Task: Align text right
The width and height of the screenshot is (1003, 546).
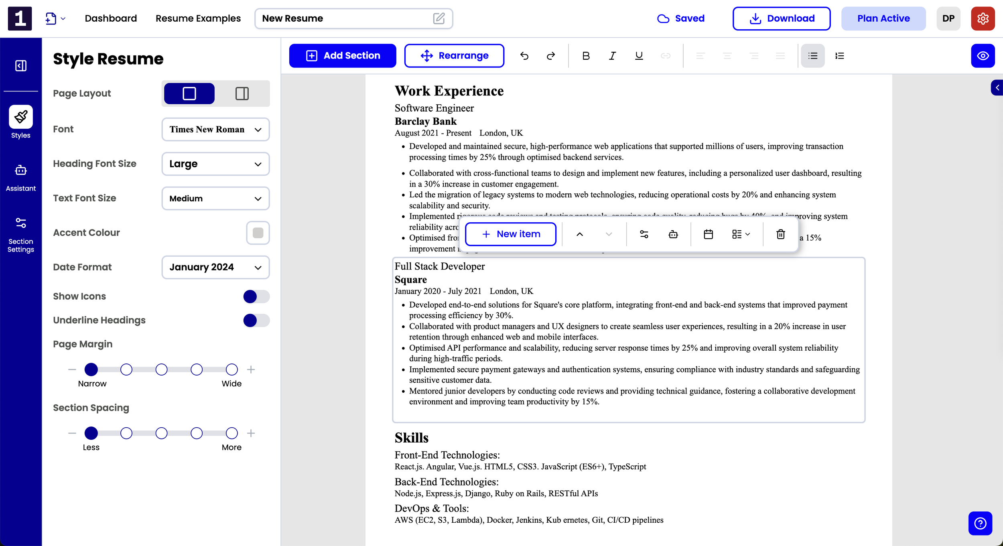Action: (754, 56)
